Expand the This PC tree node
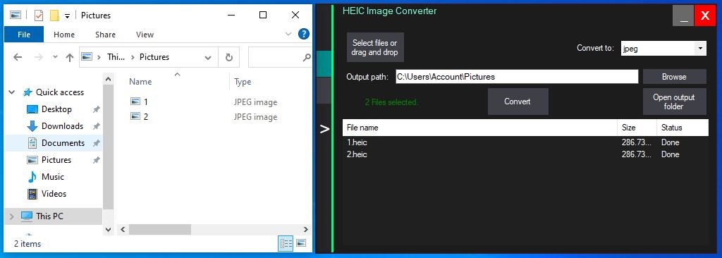The height and width of the screenshot is (258, 722). click(12, 216)
